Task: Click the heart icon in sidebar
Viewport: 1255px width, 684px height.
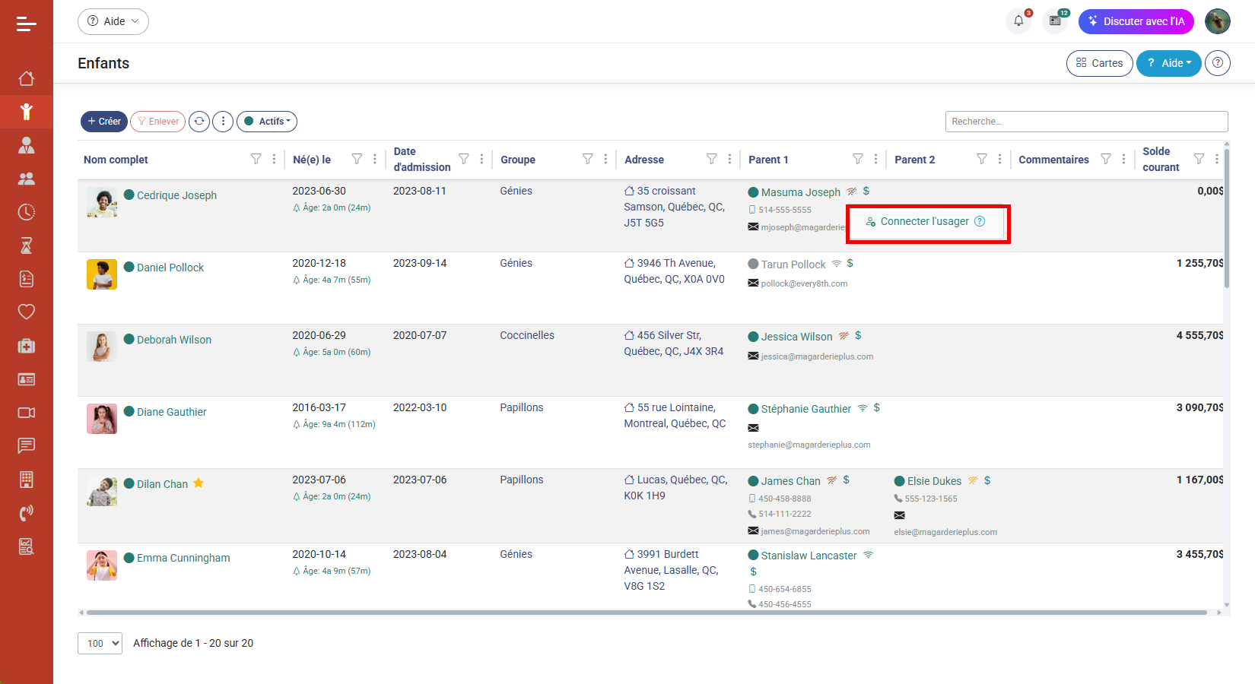Action: [27, 312]
